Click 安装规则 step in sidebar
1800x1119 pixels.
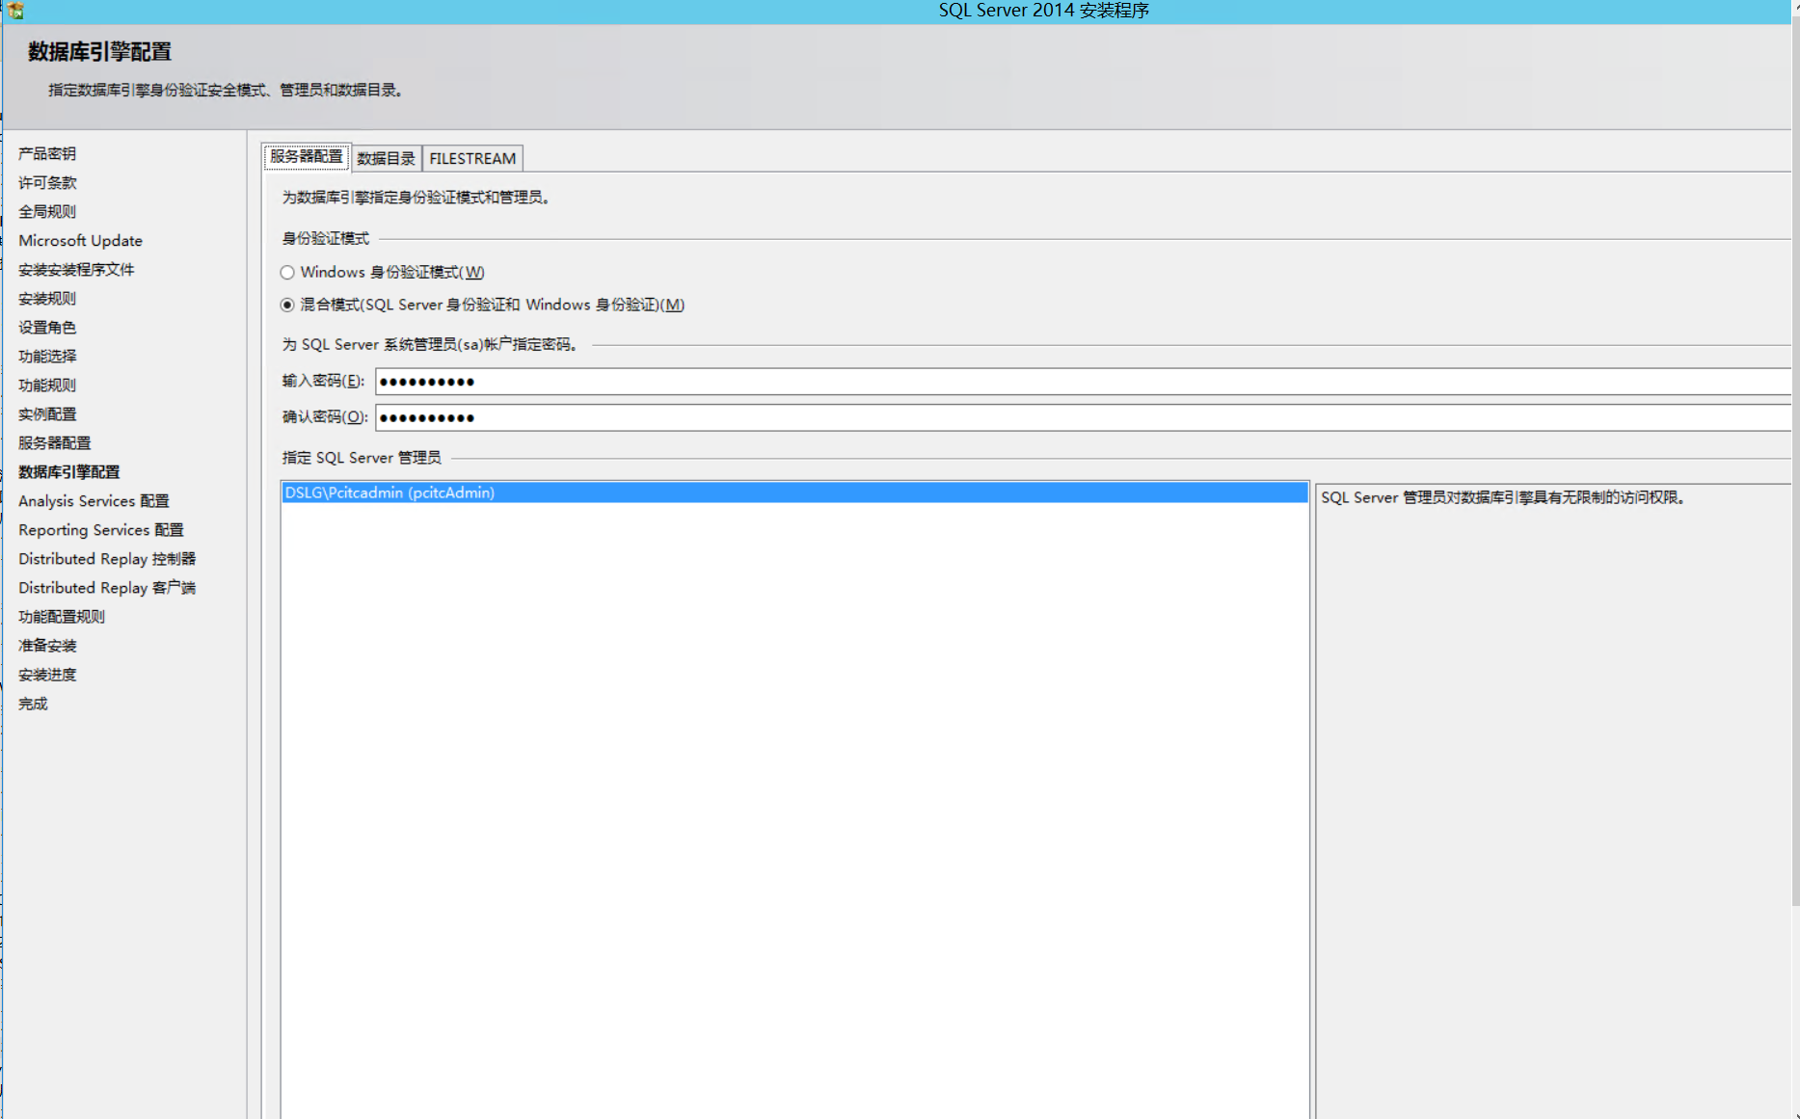[x=47, y=298]
